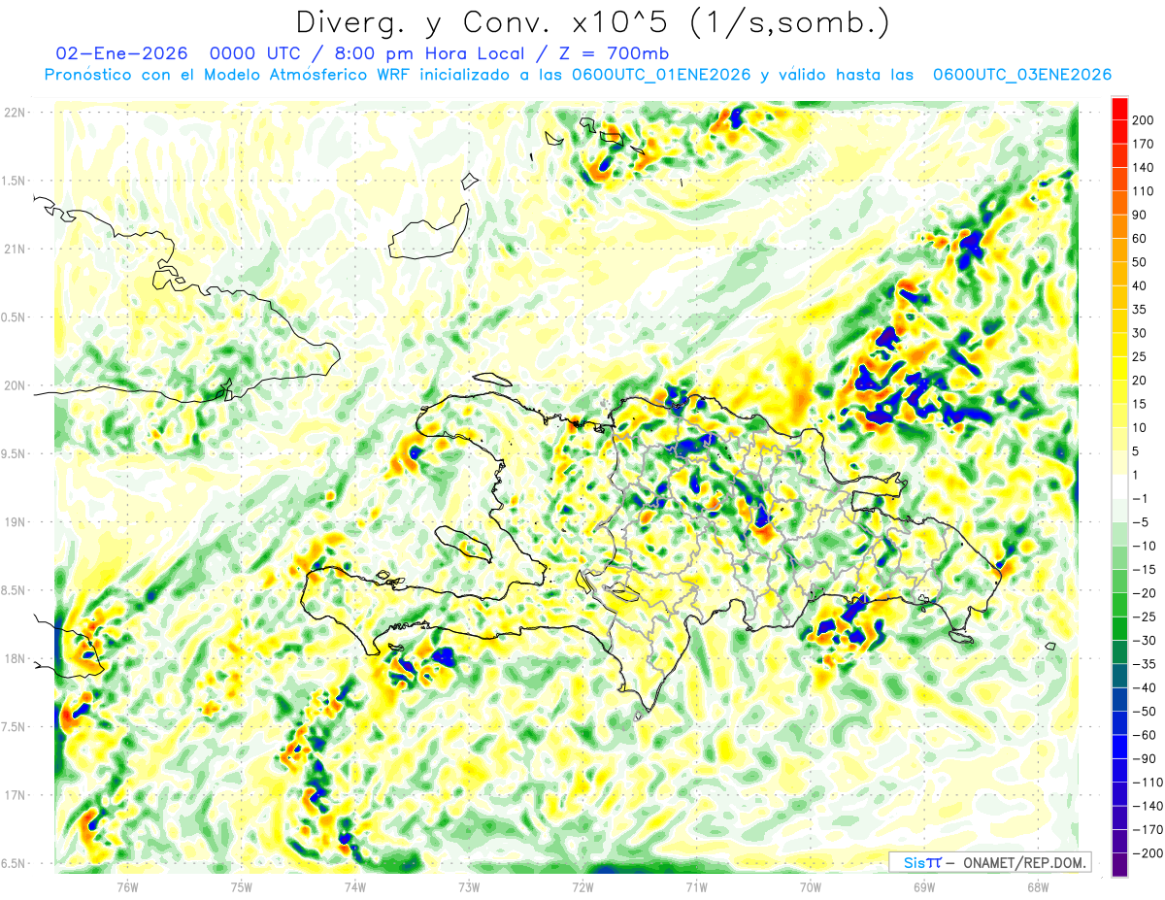Click the '73W' longitude axis label
Screen dimensions: 1165x900
[x=469, y=886]
